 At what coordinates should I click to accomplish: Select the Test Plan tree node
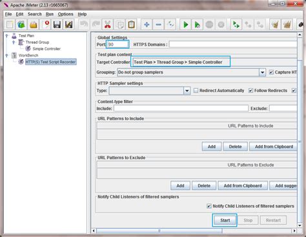click(26, 35)
